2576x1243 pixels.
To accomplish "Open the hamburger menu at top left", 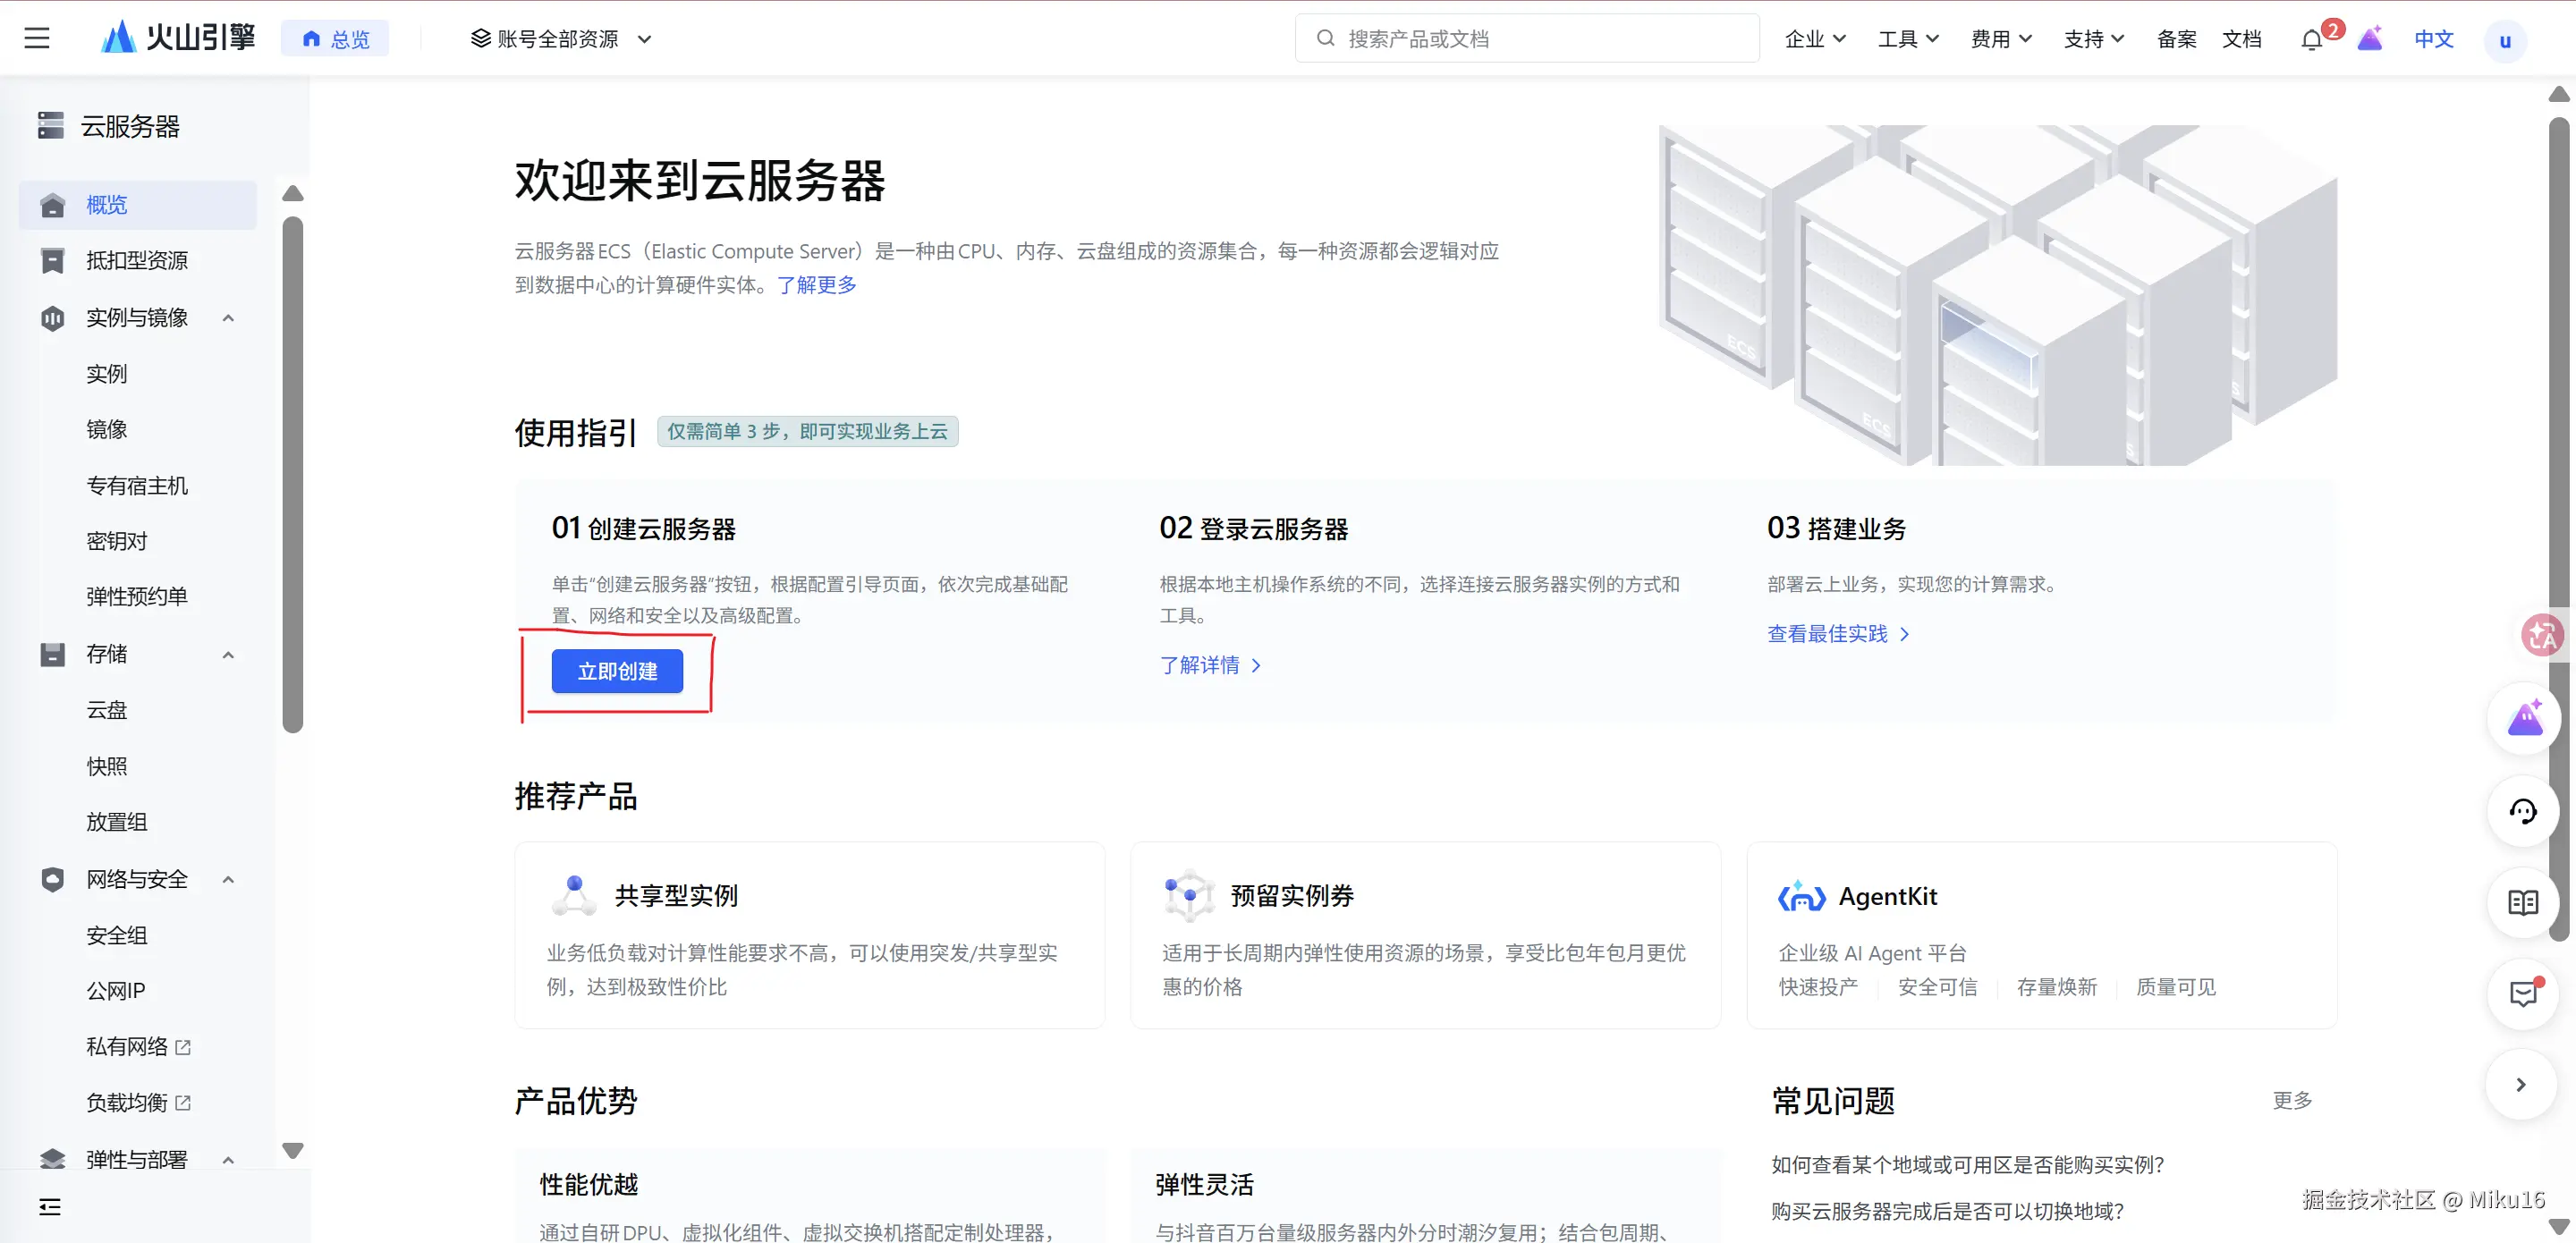I will tap(37, 39).
